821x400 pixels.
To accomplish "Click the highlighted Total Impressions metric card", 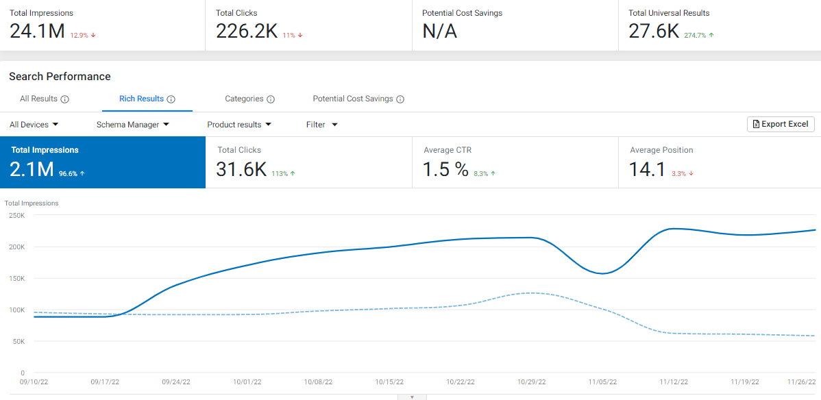I will point(103,162).
